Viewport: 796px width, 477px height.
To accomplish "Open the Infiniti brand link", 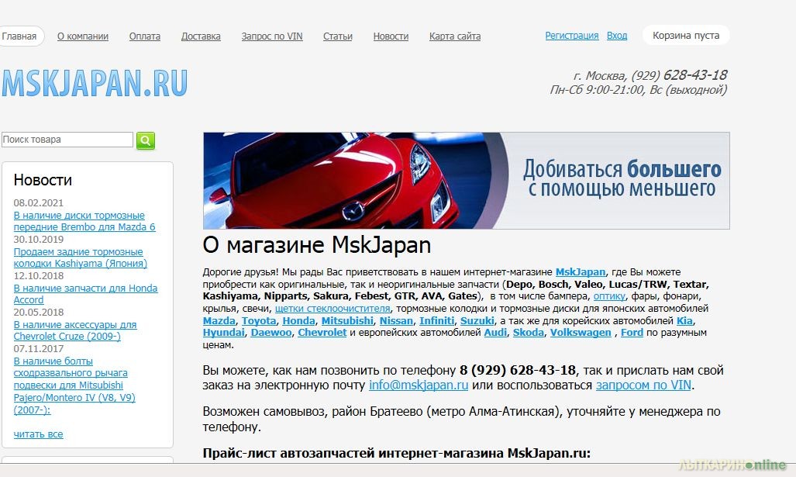I will point(436,320).
